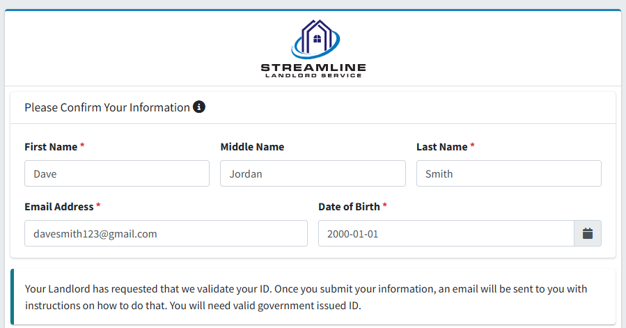Click the landlord ID validation notice text
Viewport: 626px width, 328px height.
306,297
